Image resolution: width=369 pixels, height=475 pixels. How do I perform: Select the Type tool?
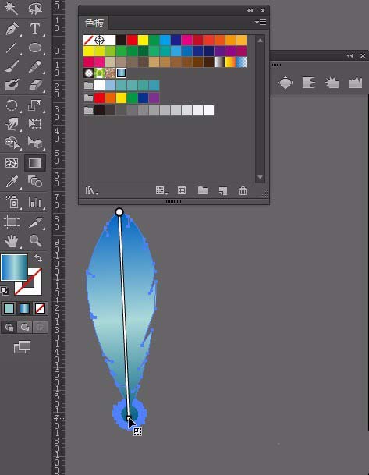pos(35,29)
